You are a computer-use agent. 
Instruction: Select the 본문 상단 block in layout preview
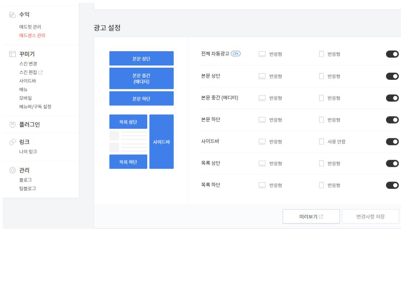point(142,58)
